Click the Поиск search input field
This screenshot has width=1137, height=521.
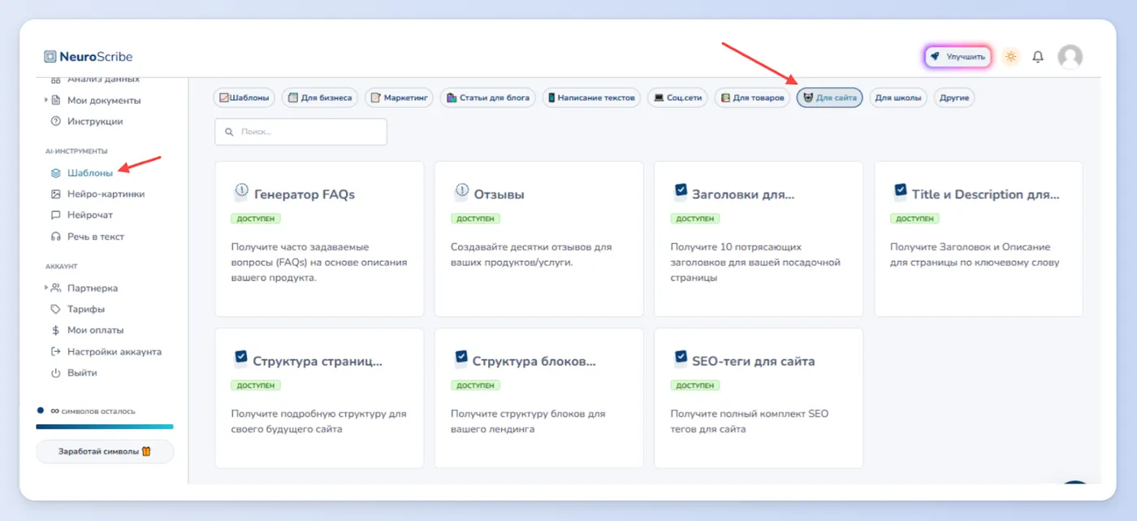coord(300,132)
